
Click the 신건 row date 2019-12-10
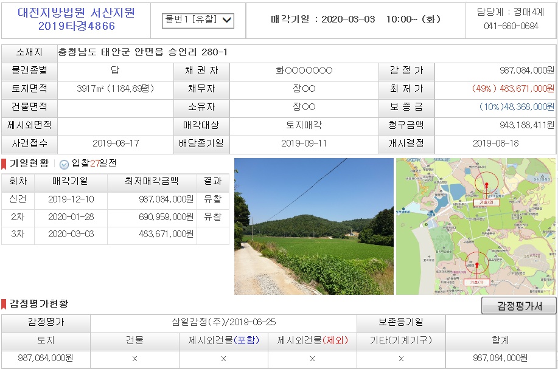[71, 199]
